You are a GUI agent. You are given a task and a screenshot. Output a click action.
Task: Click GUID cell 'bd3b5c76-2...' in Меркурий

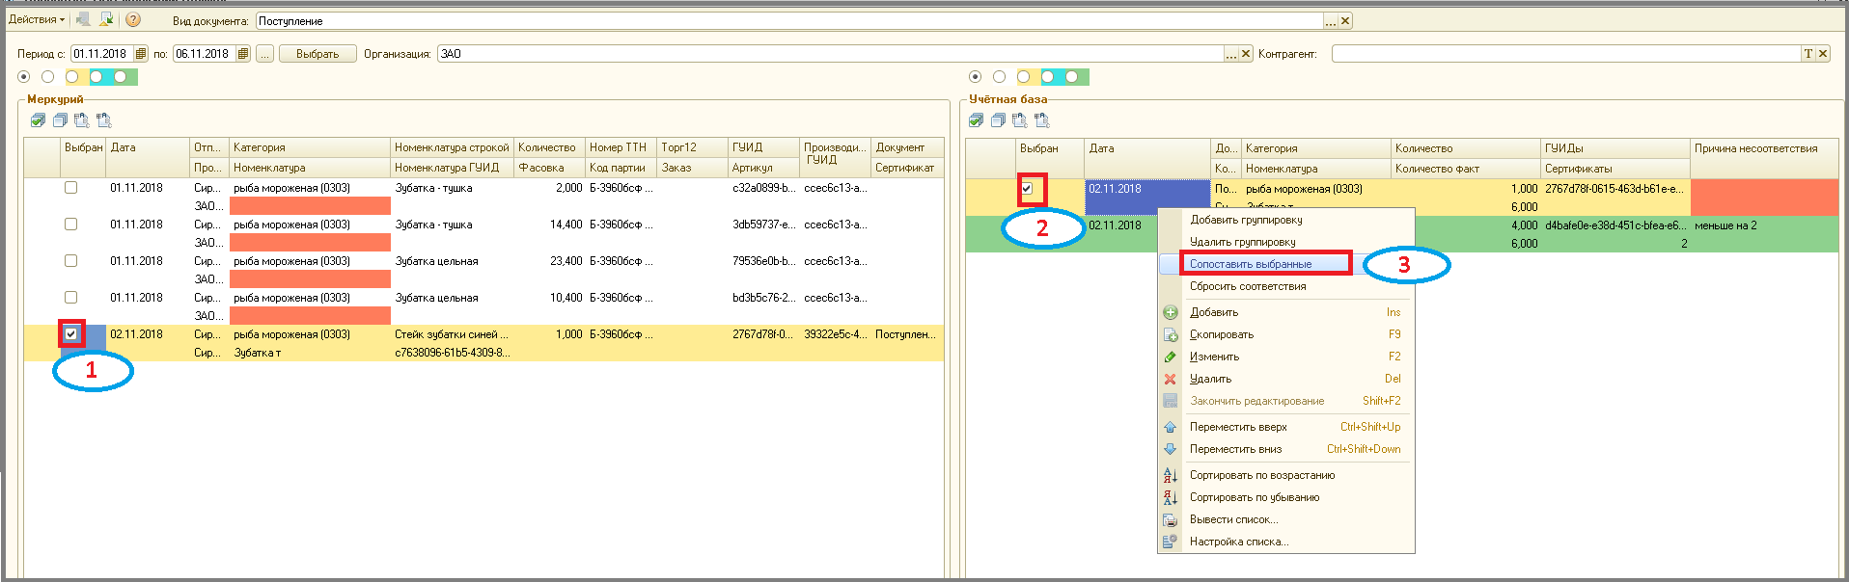pos(764,298)
